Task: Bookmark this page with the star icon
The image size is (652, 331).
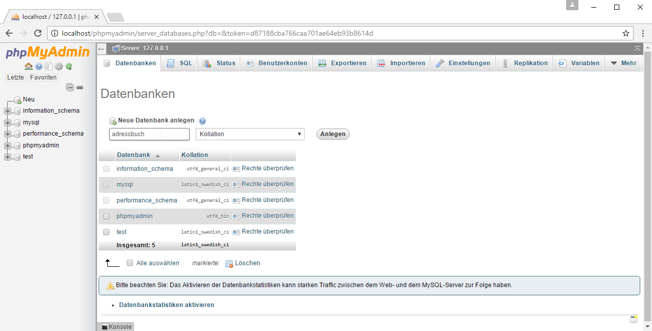Action: coord(626,33)
